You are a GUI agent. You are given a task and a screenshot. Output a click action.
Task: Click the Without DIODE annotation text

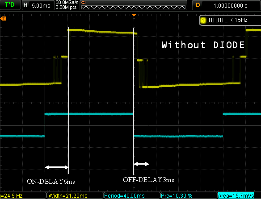pos(203,45)
